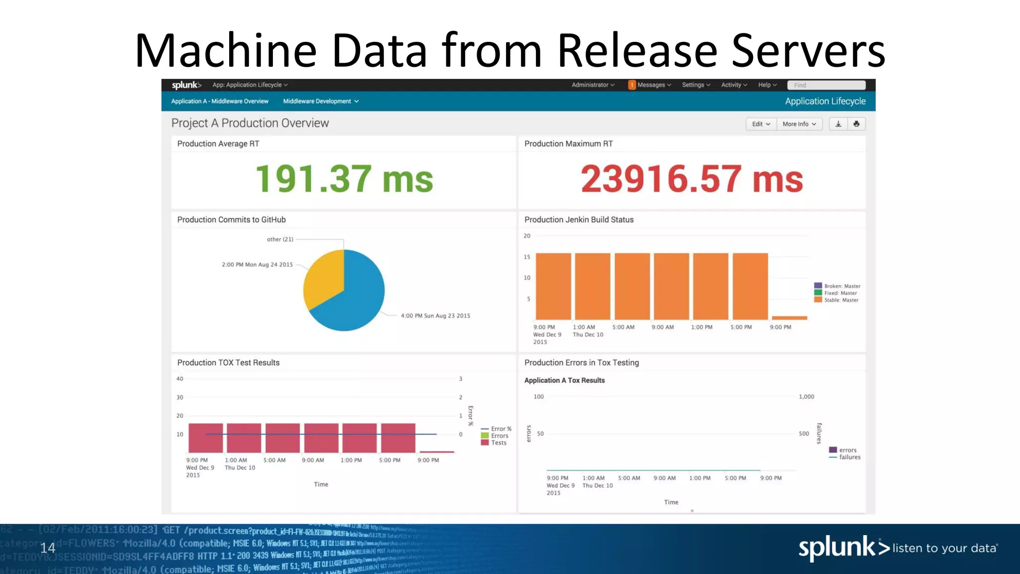Click Production Average RT panel title
This screenshot has height=574, width=1020.
(218, 144)
